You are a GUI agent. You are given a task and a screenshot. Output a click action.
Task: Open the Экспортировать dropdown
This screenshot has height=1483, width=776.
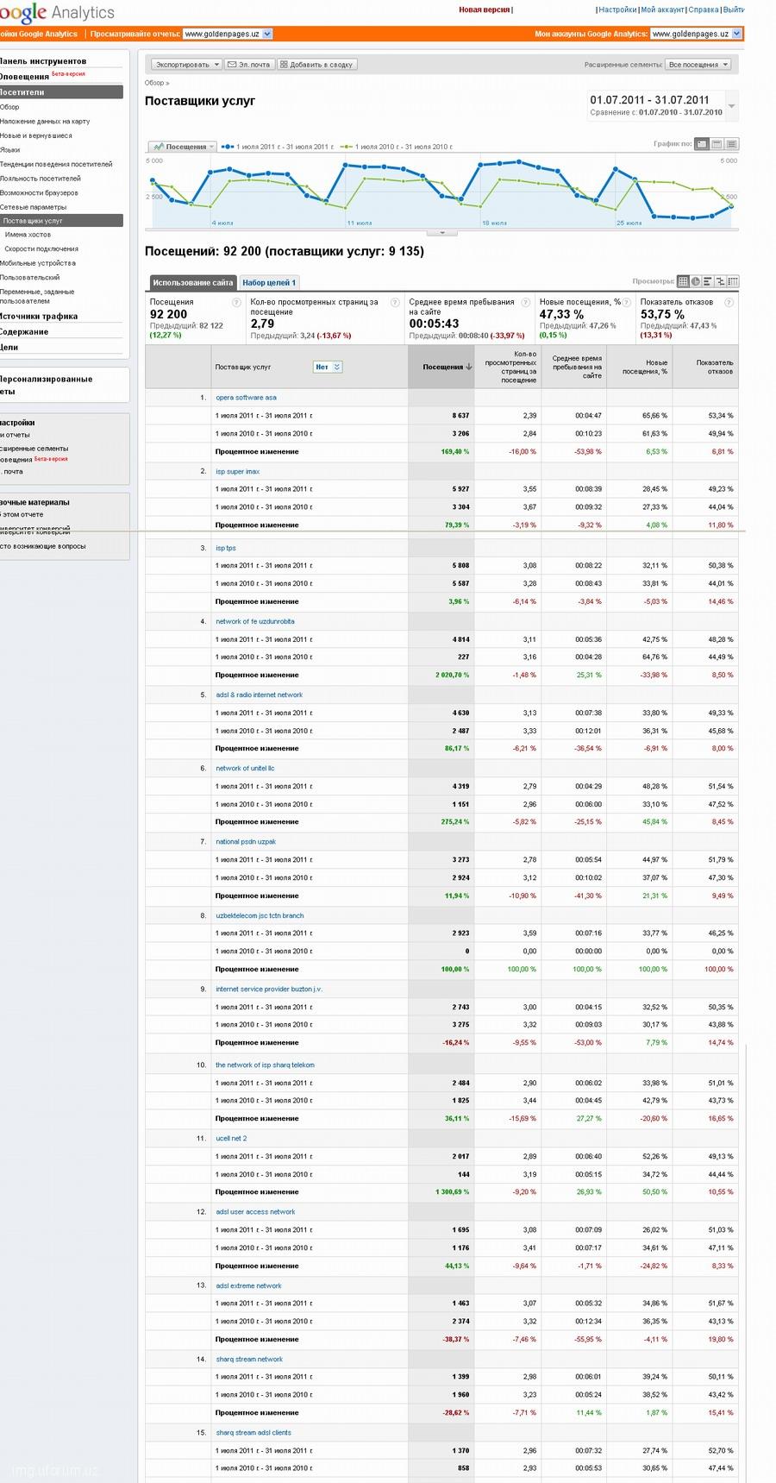tap(186, 65)
